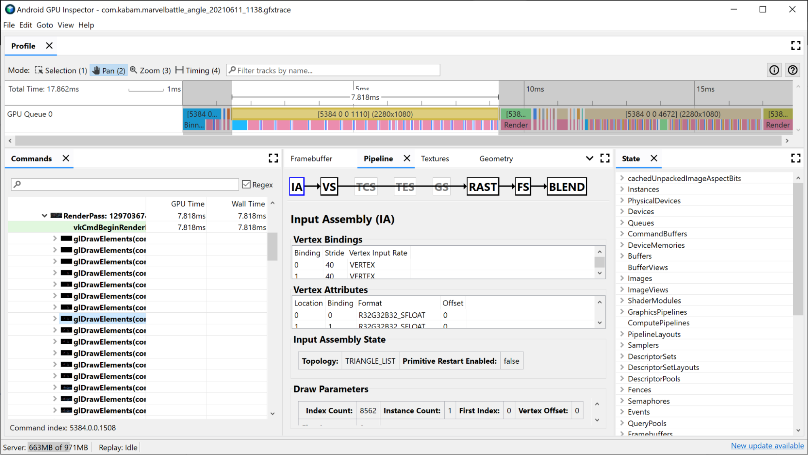808x455 pixels.
Task: Open the Framebuffer tab in Pipeline panel
Action: [311, 159]
